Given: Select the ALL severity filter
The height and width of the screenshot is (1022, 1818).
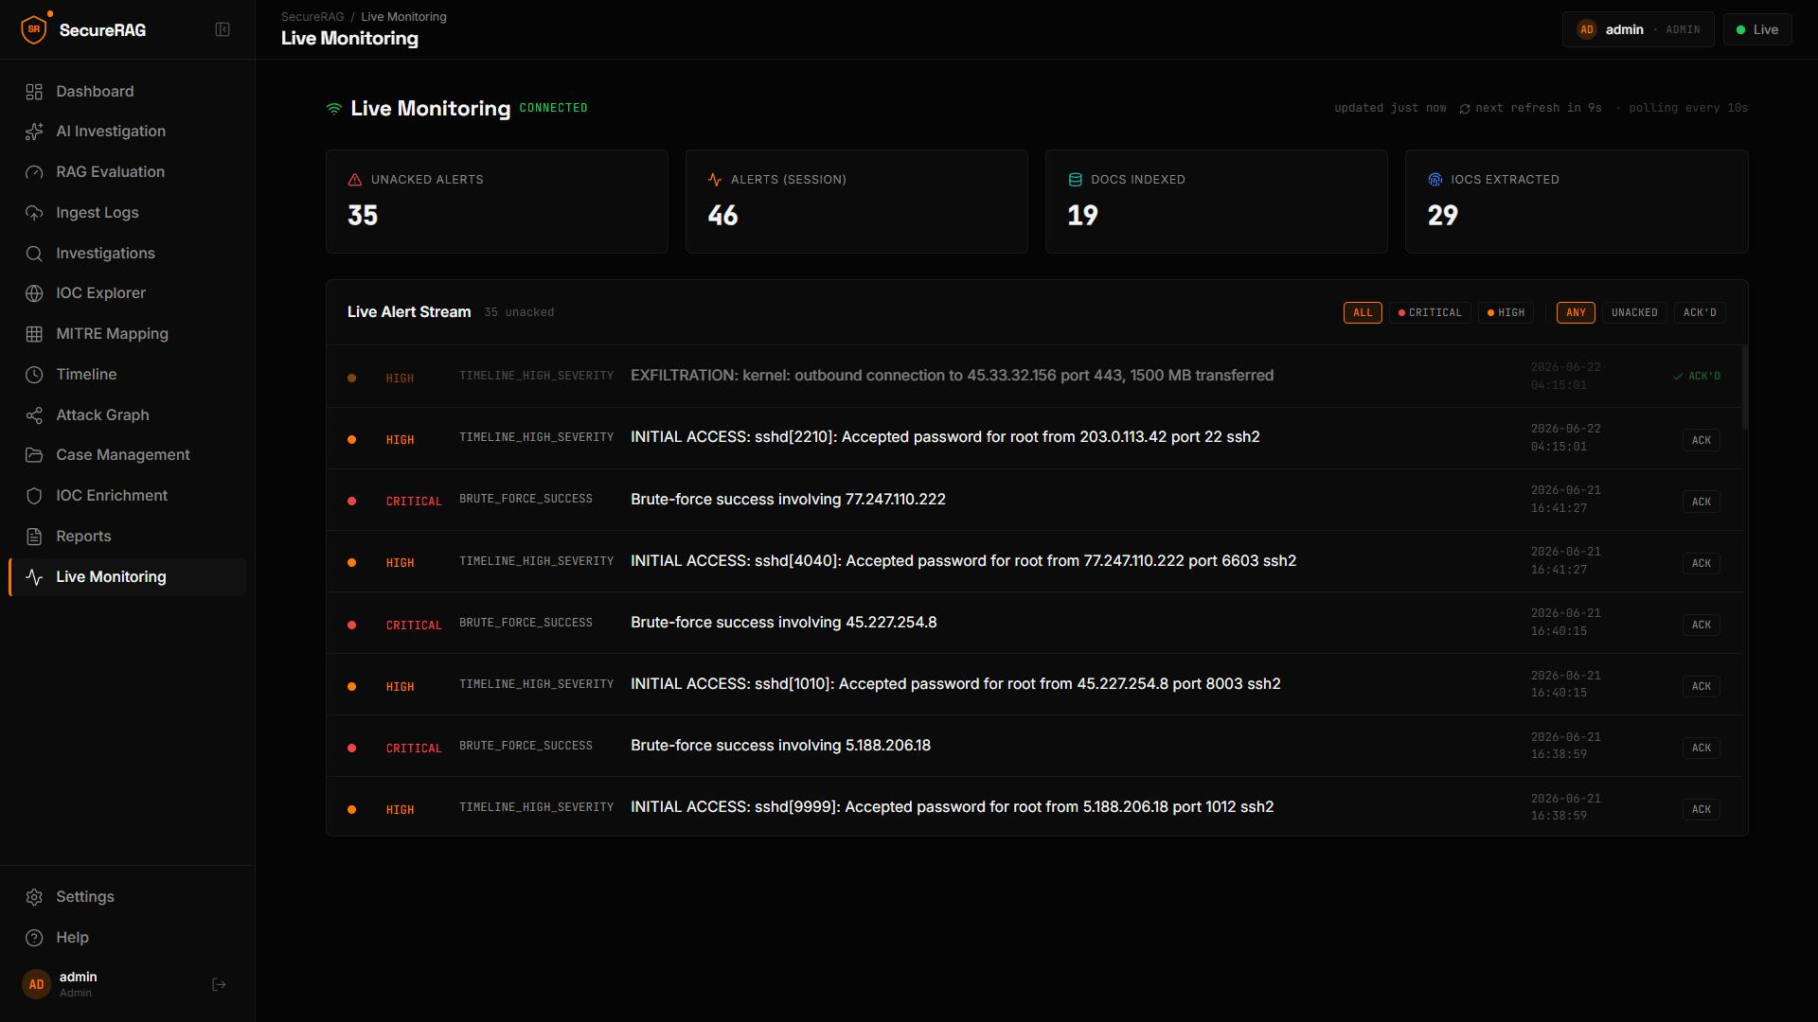Looking at the screenshot, I should [x=1363, y=312].
